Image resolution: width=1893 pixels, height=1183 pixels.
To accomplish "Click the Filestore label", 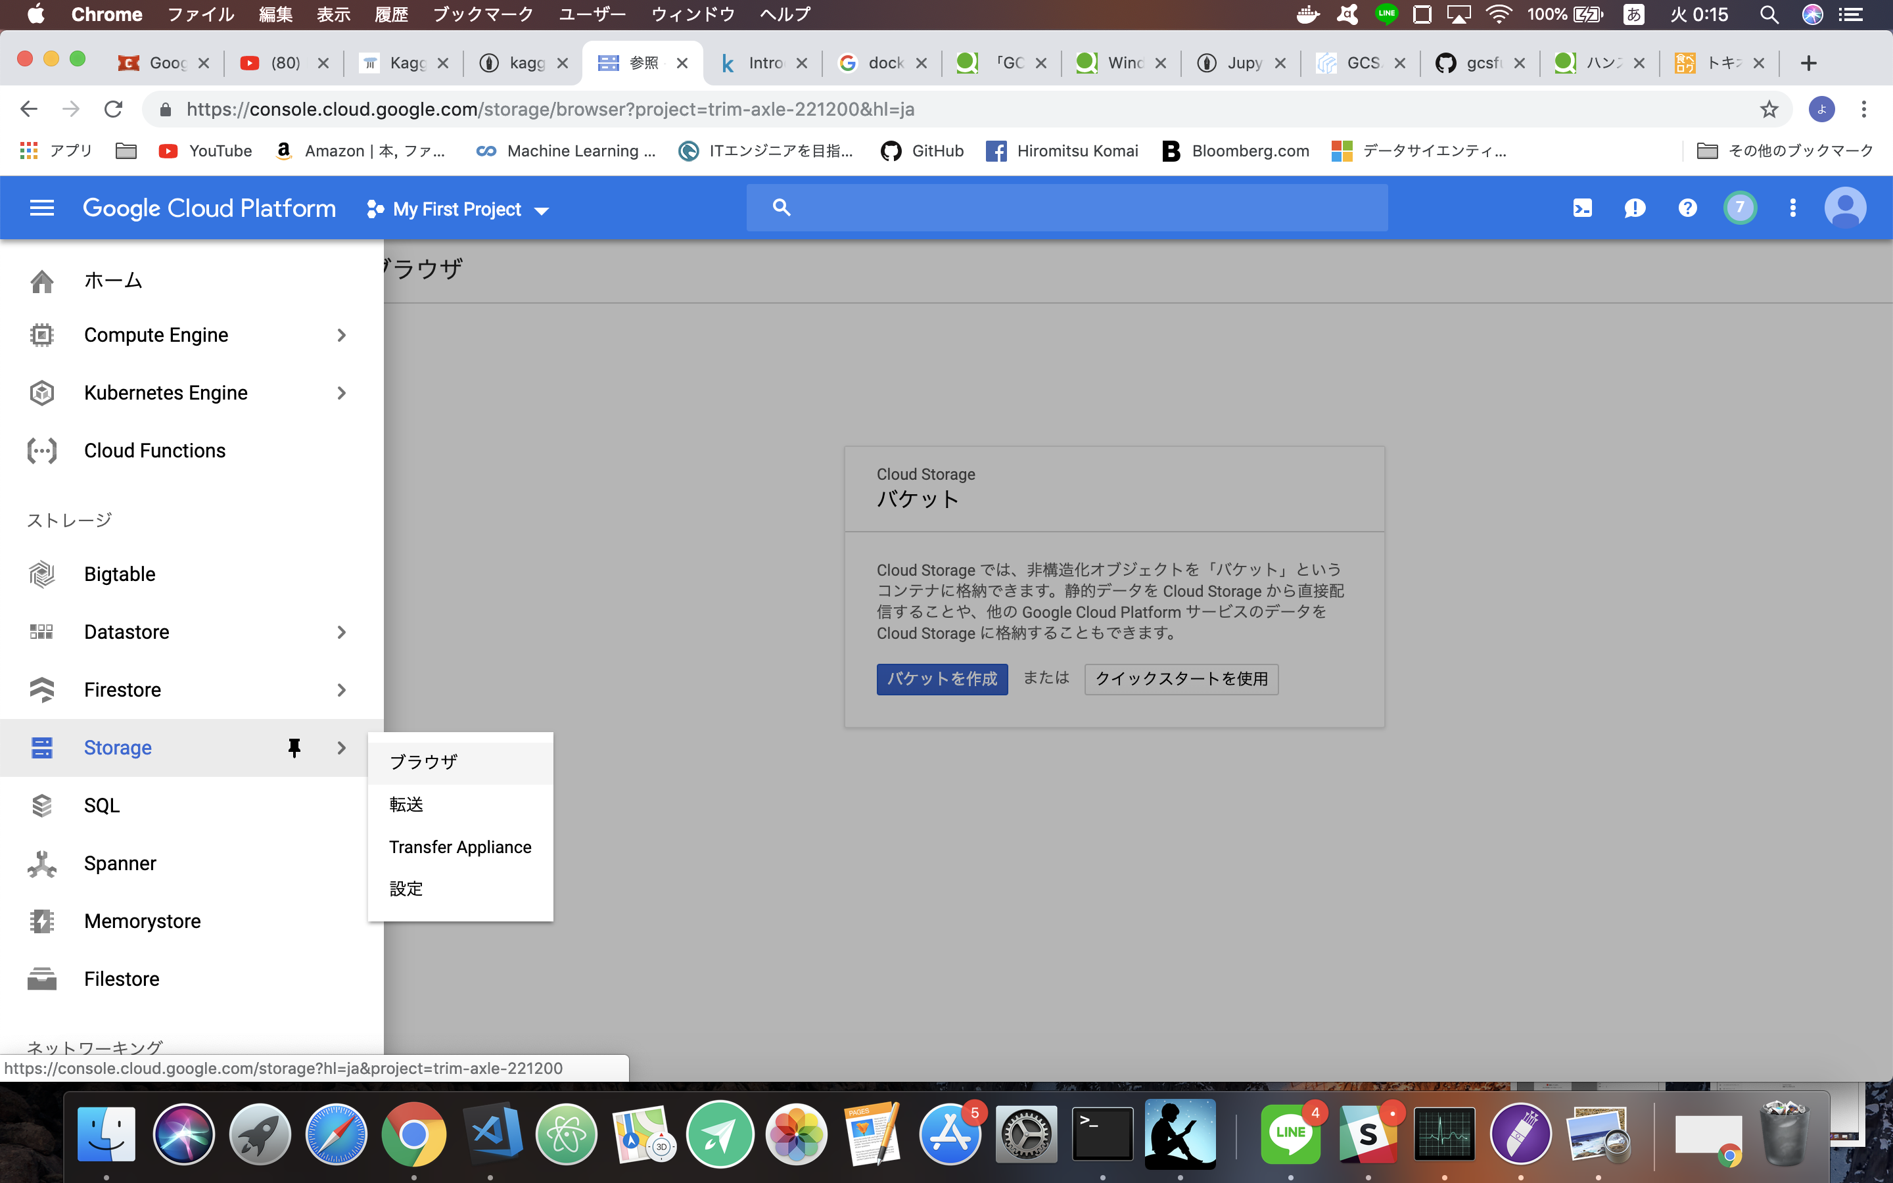I will (x=122, y=979).
